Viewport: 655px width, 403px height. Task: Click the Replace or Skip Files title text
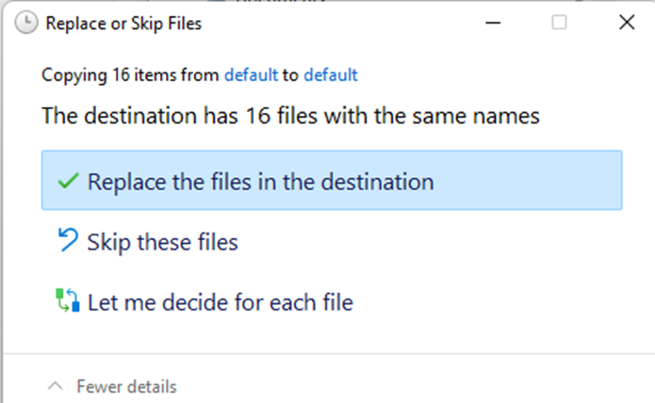pyautogui.click(x=123, y=24)
